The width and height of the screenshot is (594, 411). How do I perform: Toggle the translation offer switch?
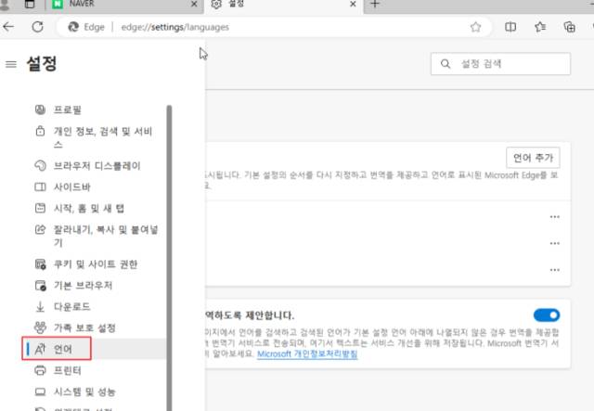[x=547, y=315]
